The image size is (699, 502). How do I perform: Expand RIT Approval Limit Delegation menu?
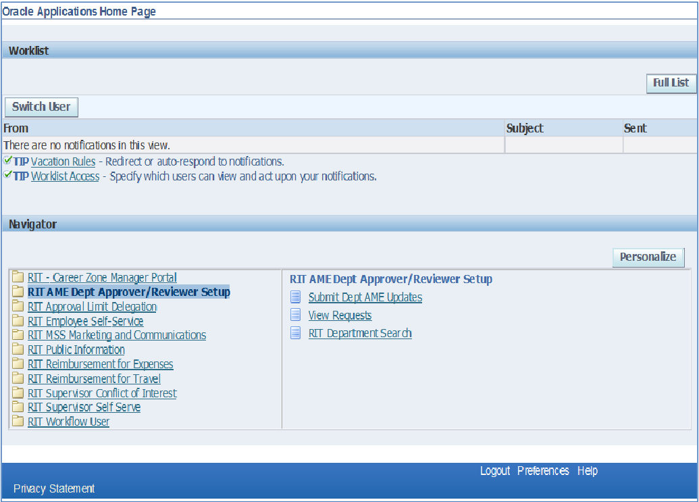(x=92, y=307)
